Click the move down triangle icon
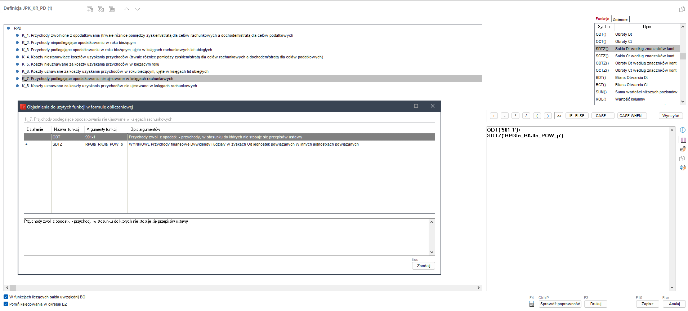 [138, 9]
